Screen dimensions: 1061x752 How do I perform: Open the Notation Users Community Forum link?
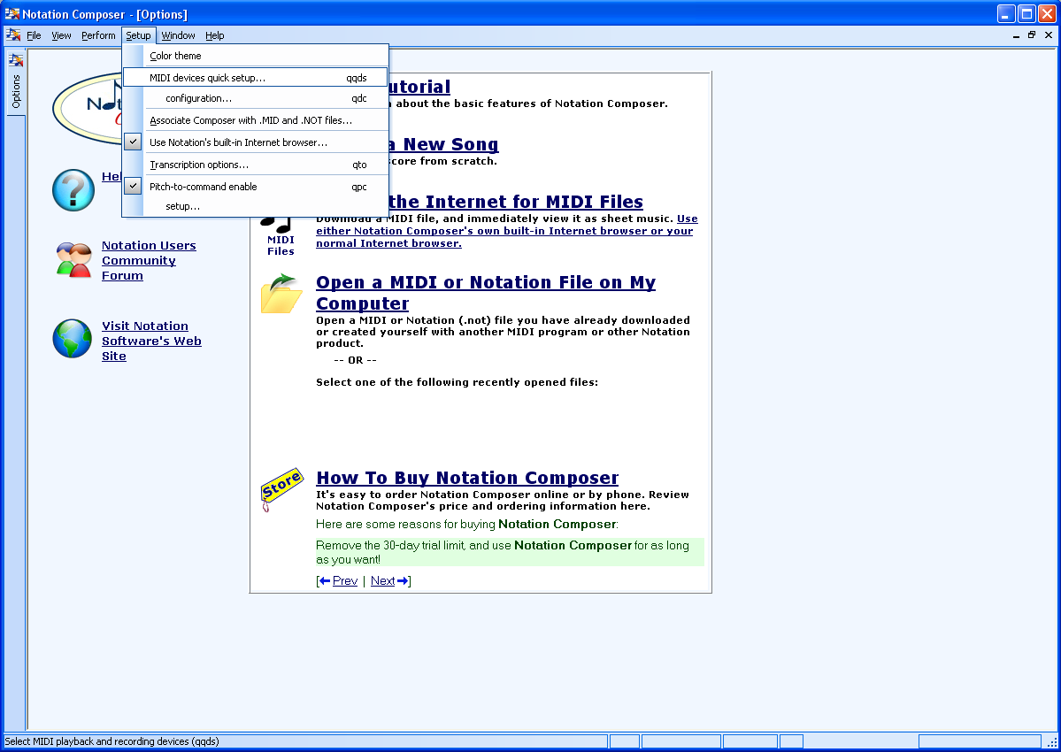[149, 260]
